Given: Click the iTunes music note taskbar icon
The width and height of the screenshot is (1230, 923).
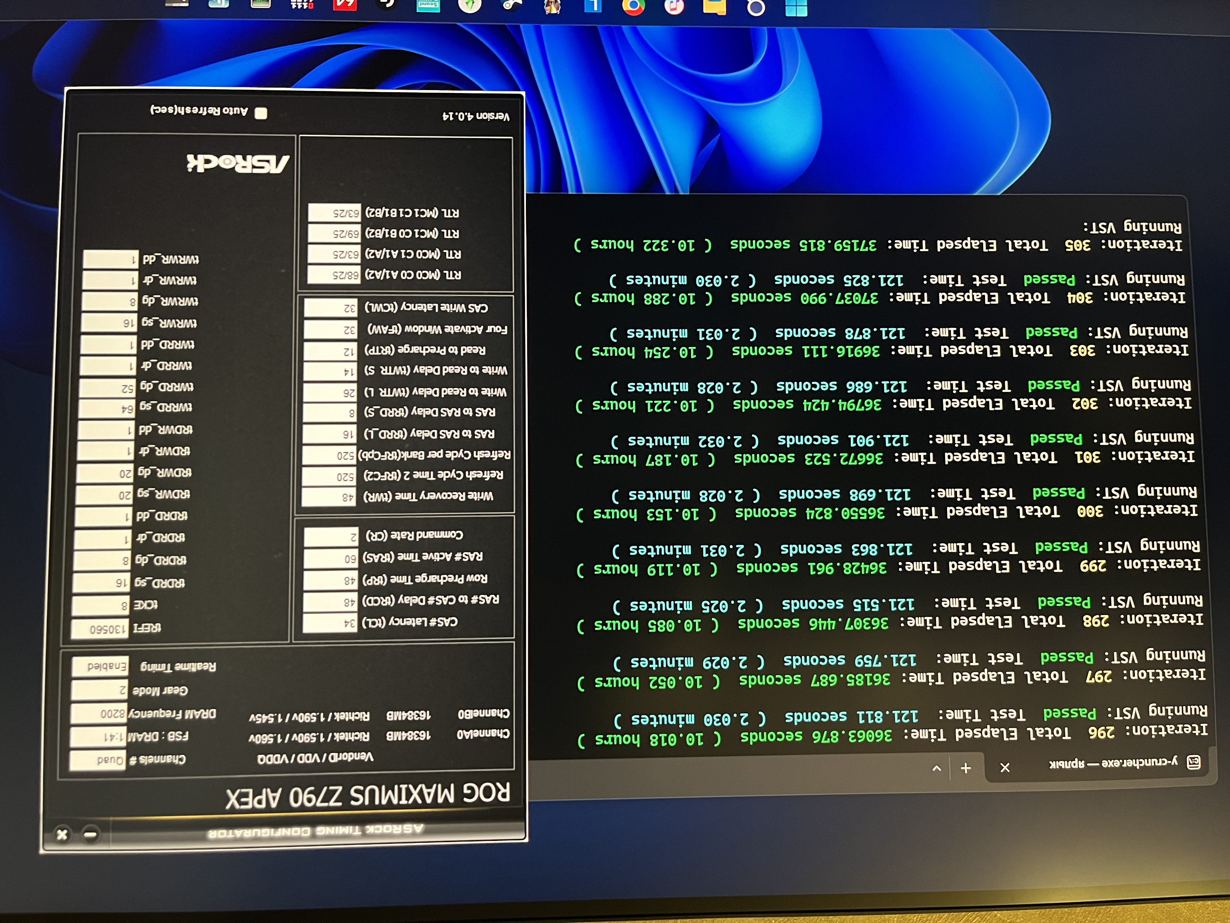Looking at the screenshot, I should tap(674, 7).
